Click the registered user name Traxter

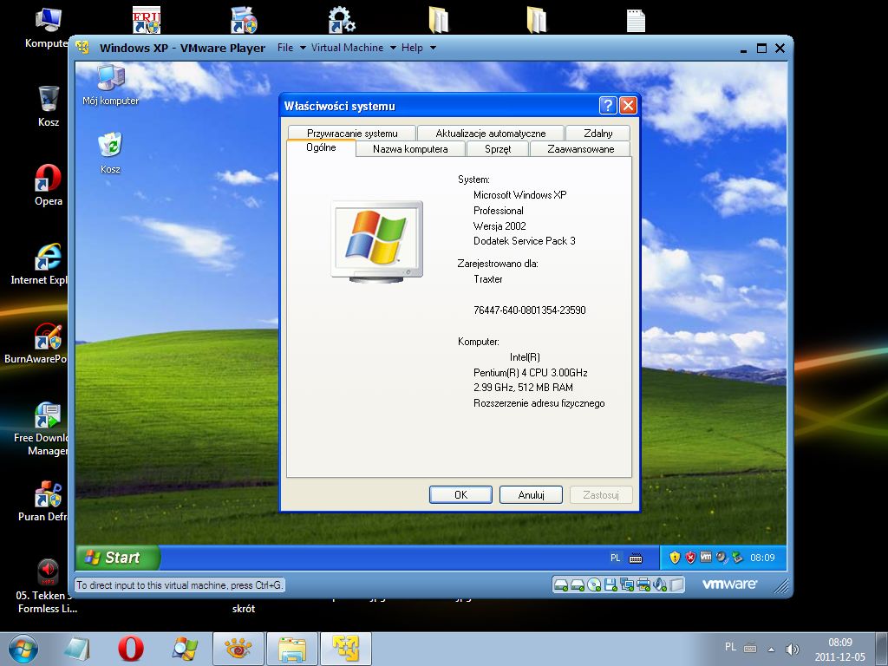(487, 279)
